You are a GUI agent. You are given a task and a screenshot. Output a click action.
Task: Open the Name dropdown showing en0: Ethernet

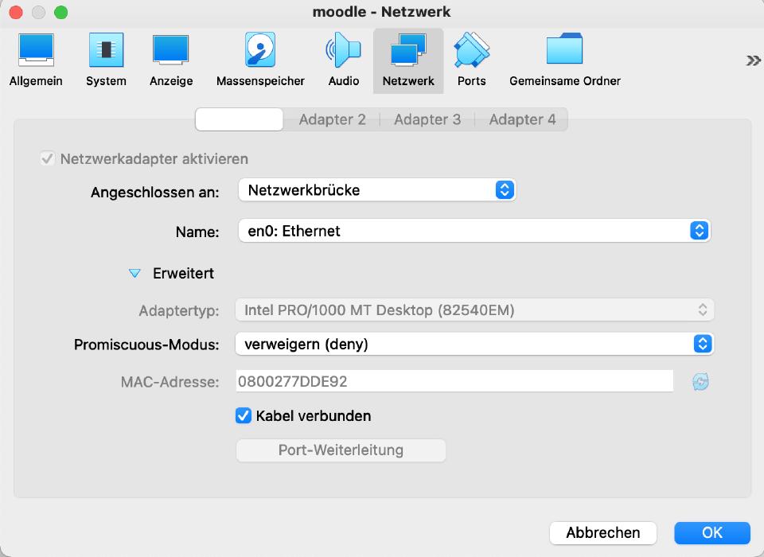pyautogui.click(x=474, y=232)
